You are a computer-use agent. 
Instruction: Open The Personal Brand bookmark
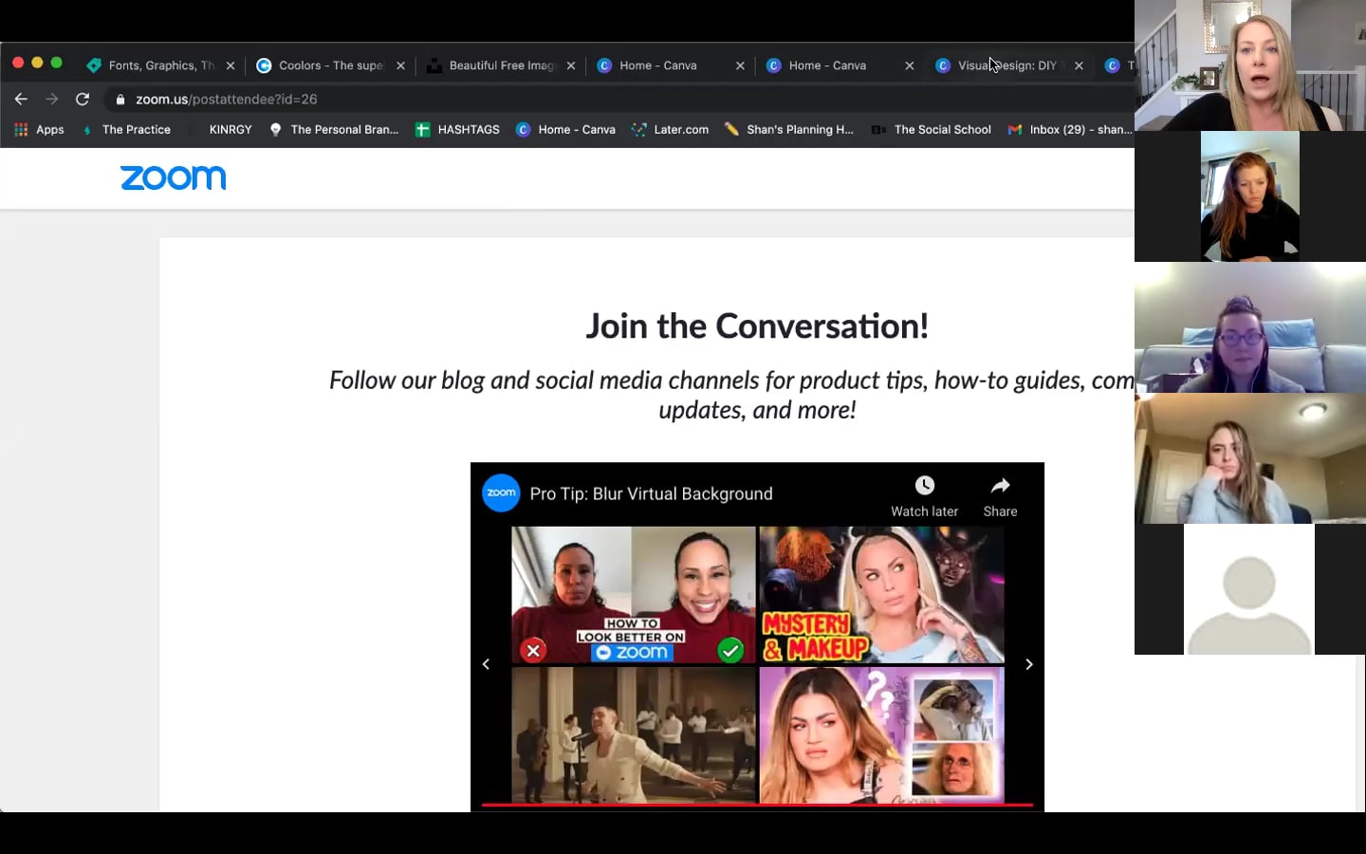(x=334, y=129)
